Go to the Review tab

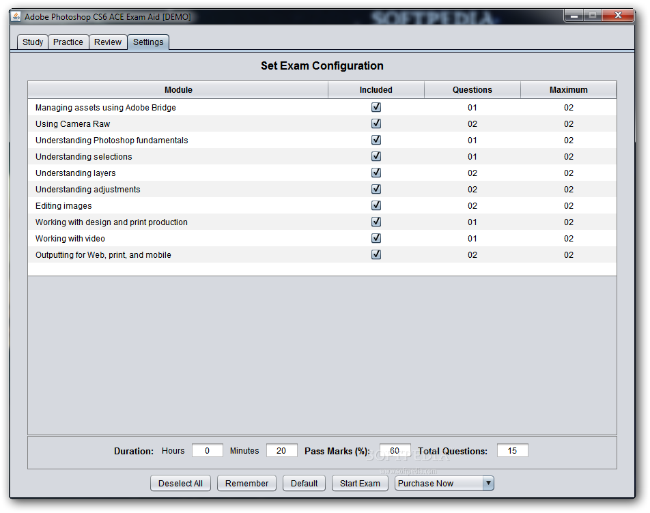(108, 42)
